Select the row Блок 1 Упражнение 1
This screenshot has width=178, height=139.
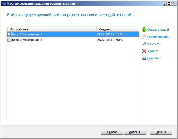[73, 34]
